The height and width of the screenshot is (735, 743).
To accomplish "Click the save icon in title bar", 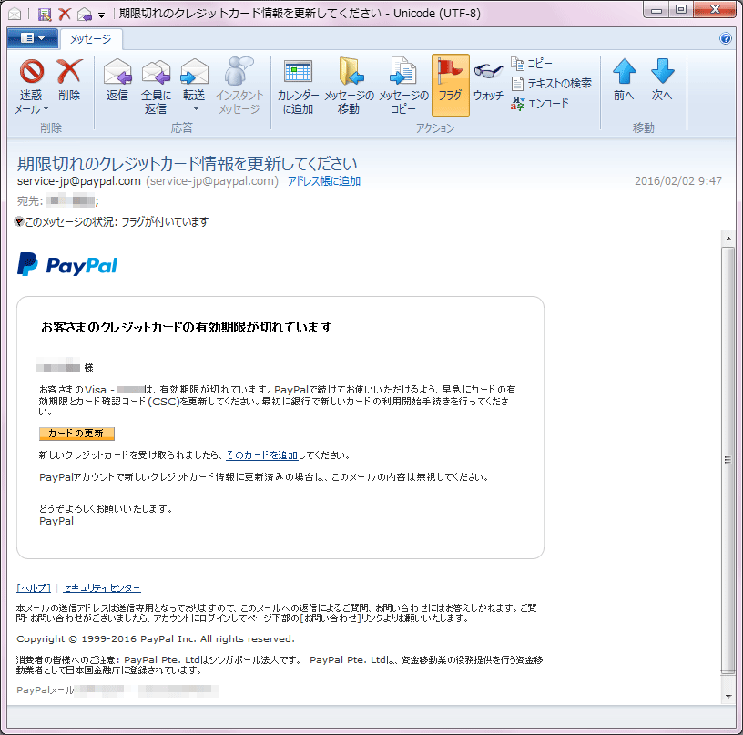I will (x=45, y=15).
